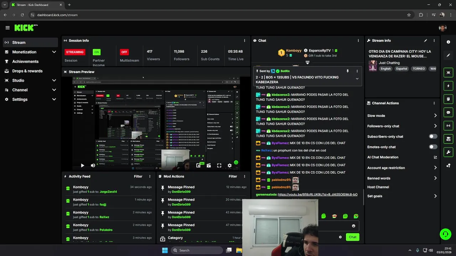Toggle Subscribers-only chat switch
Viewport: 456px width, 256px height.
433,137
